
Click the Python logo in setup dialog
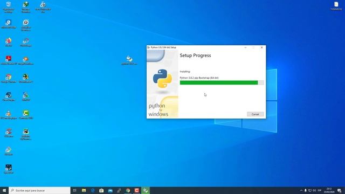point(162,79)
